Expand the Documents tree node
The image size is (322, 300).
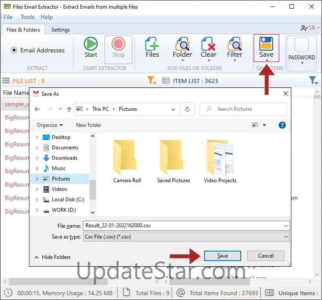[37, 148]
